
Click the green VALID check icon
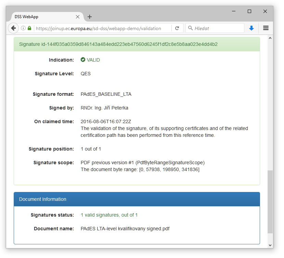(x=83, y=60)
